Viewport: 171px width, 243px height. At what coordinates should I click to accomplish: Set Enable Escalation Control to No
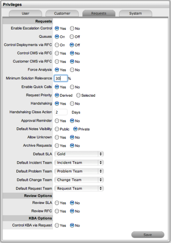72,28
